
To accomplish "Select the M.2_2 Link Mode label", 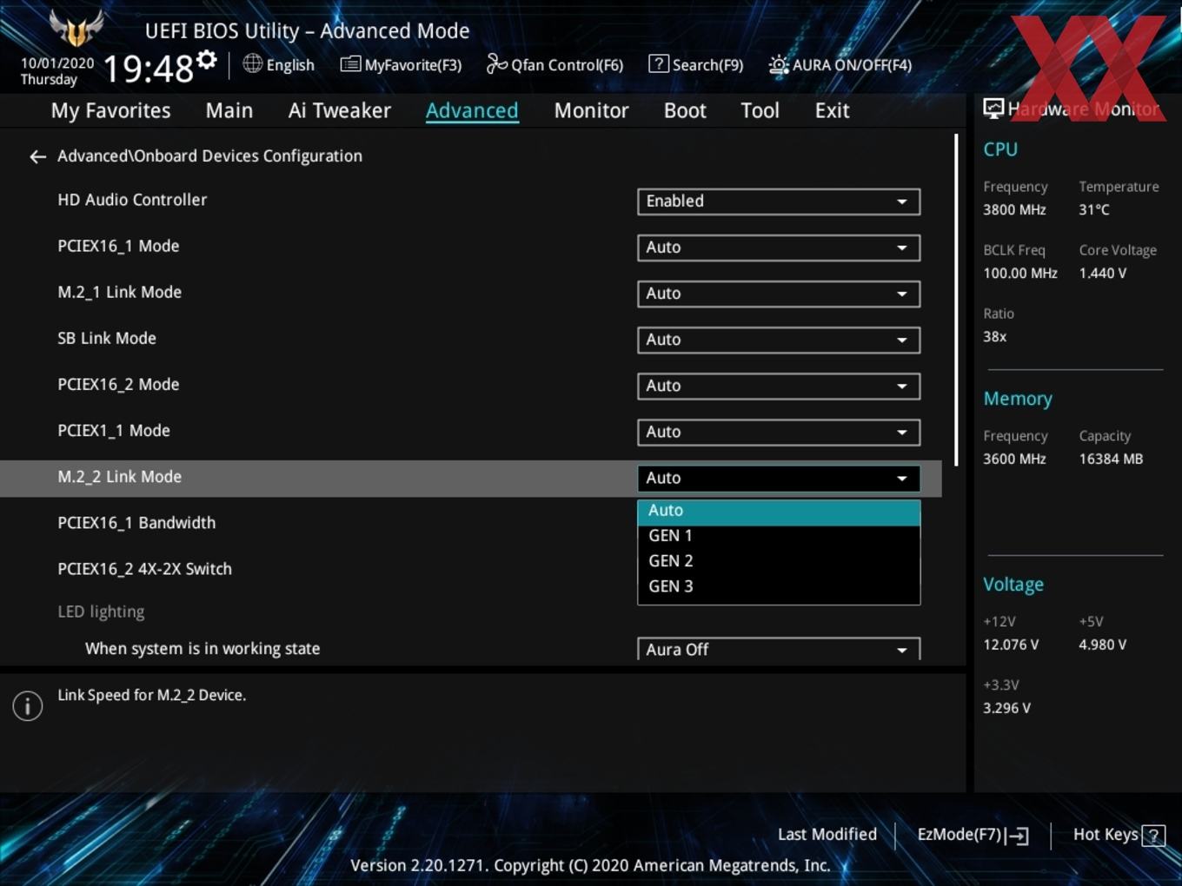I will [119, 477].
